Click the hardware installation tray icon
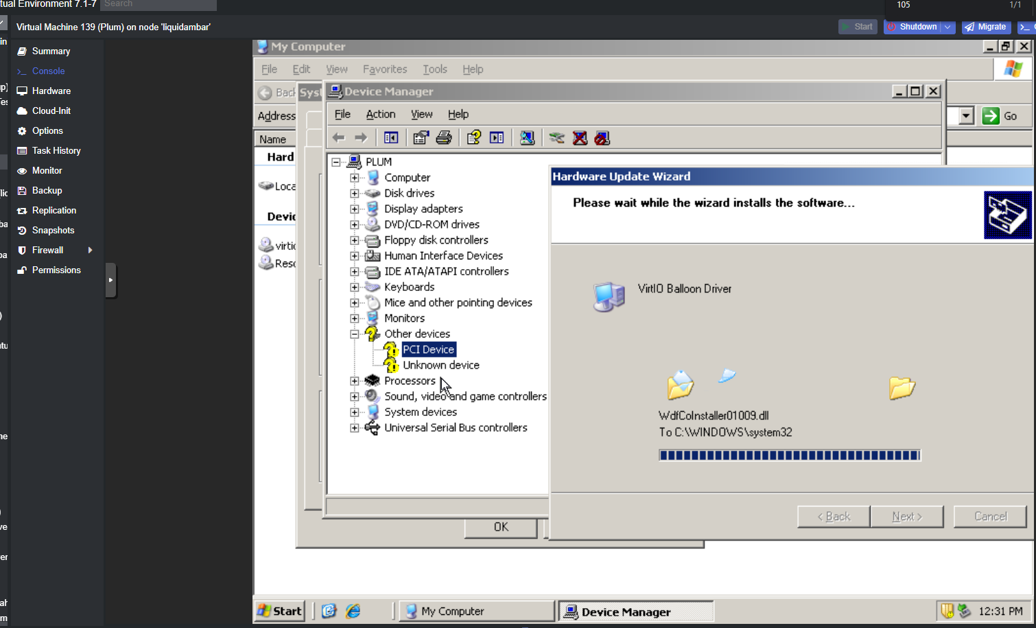 (x=965, y=611)
